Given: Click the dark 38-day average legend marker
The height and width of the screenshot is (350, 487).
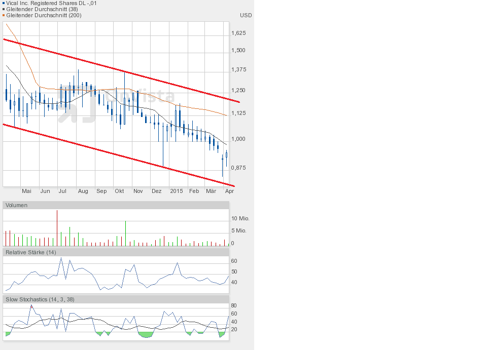Looking at the screenshot, I should 4,9.
